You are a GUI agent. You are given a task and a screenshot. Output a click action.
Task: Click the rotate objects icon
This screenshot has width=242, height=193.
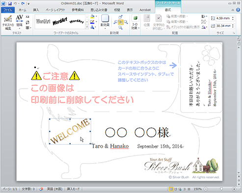[204, 27]
